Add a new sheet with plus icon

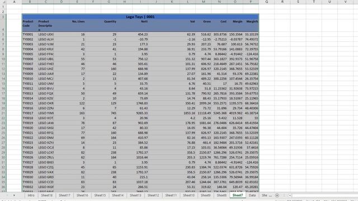point(277,195)
